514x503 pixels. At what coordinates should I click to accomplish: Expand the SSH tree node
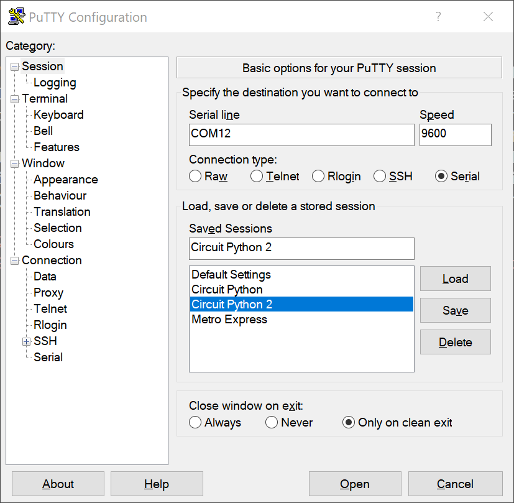click(x=27, y=341)
